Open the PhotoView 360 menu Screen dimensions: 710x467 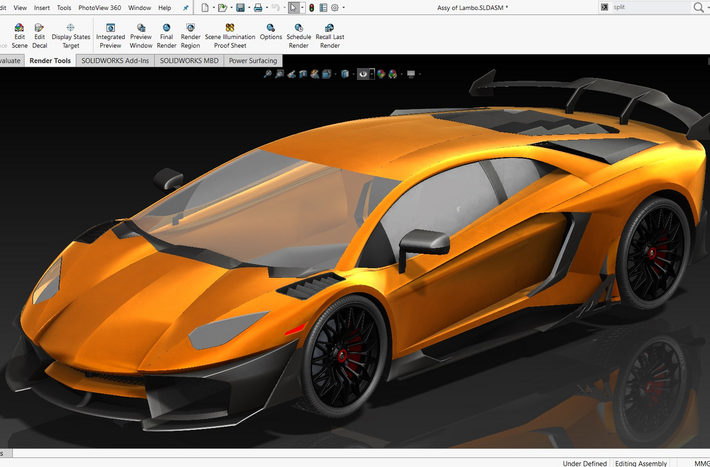99,8
